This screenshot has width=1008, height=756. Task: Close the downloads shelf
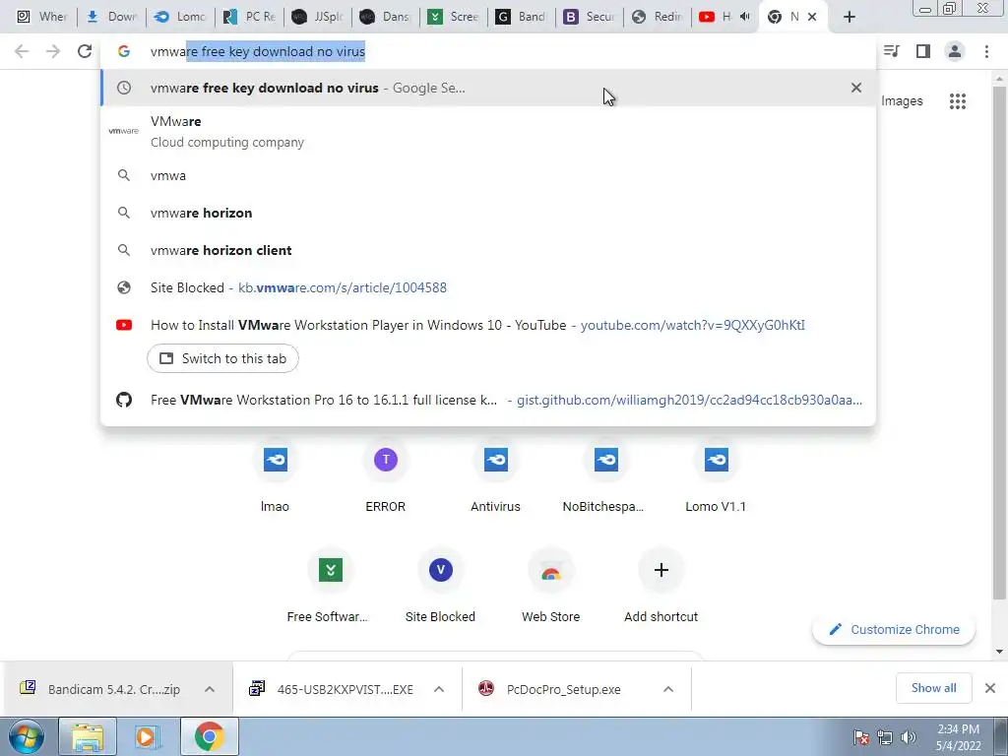(990, 688)
